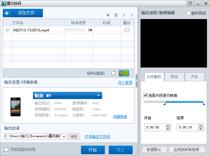The width and height of the screenshot is (210, 156).
Task: Click clock status icon of V60713-153015.mp4
Action: (7, 30)
